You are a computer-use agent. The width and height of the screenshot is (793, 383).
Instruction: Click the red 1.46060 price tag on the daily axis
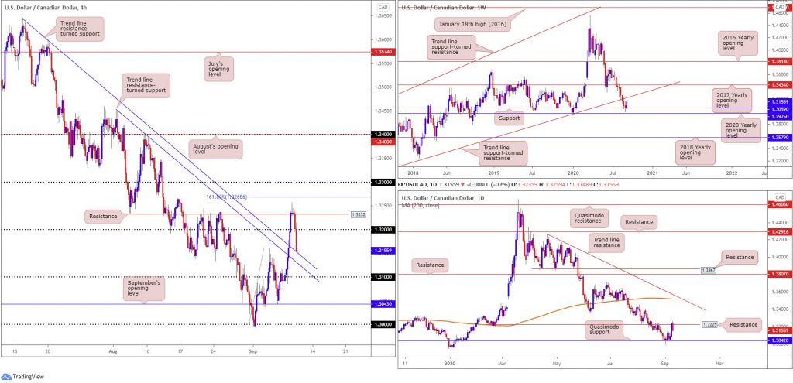(x=779, y=204)
